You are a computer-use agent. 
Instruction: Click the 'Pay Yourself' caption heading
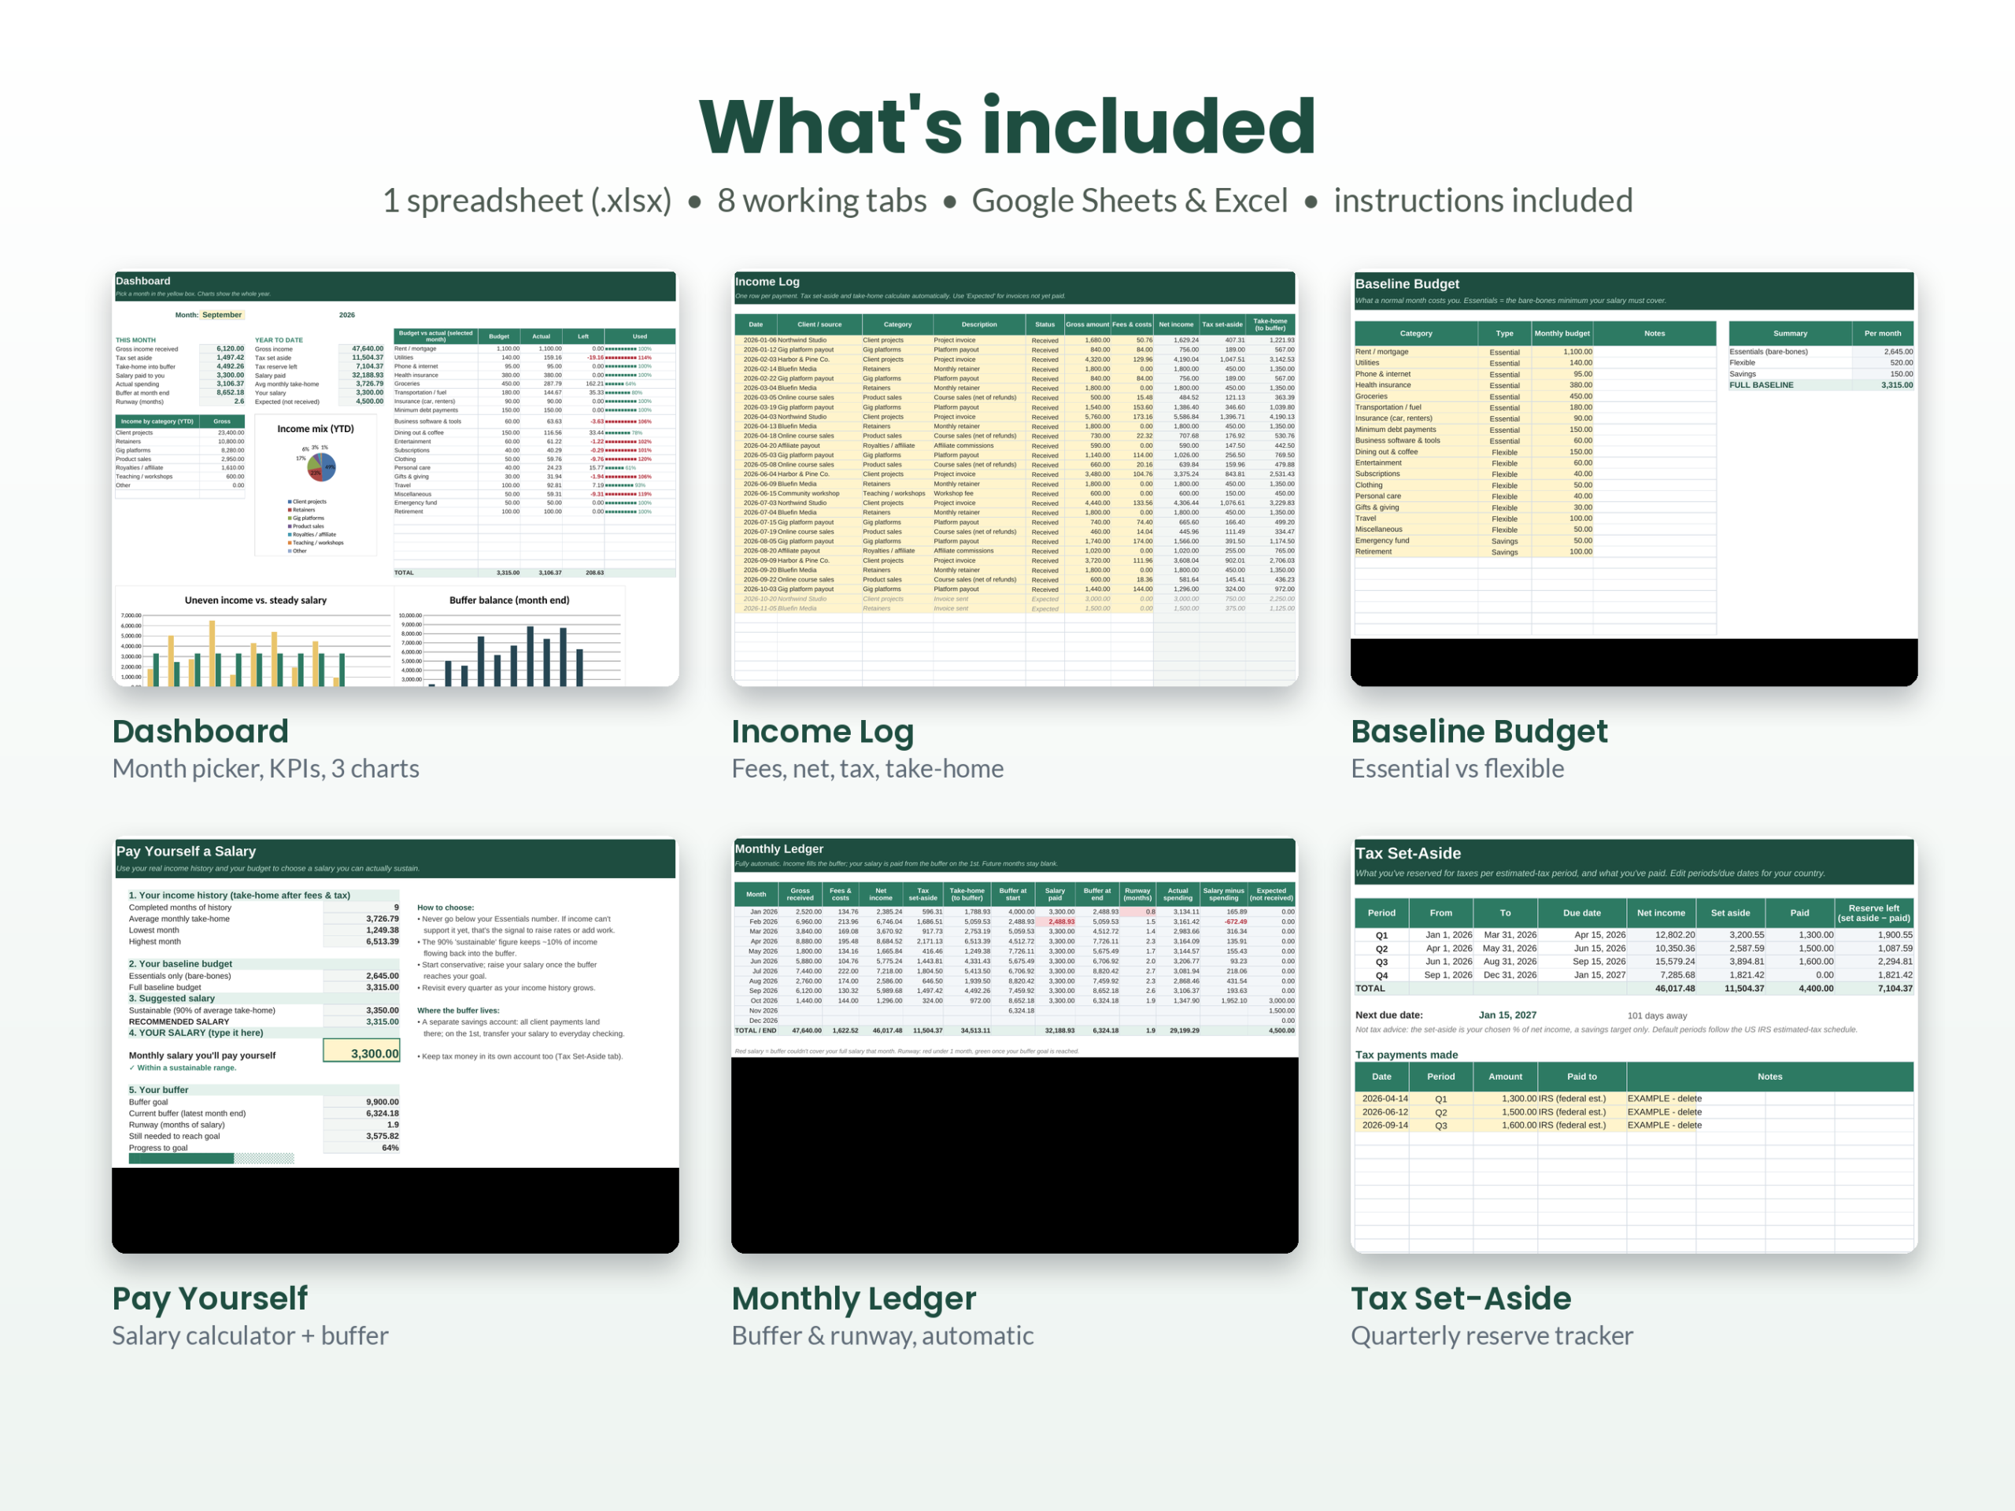[x=210, y=1299]
